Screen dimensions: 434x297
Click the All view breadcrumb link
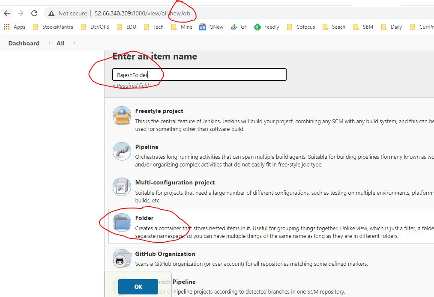pos(60,43)
